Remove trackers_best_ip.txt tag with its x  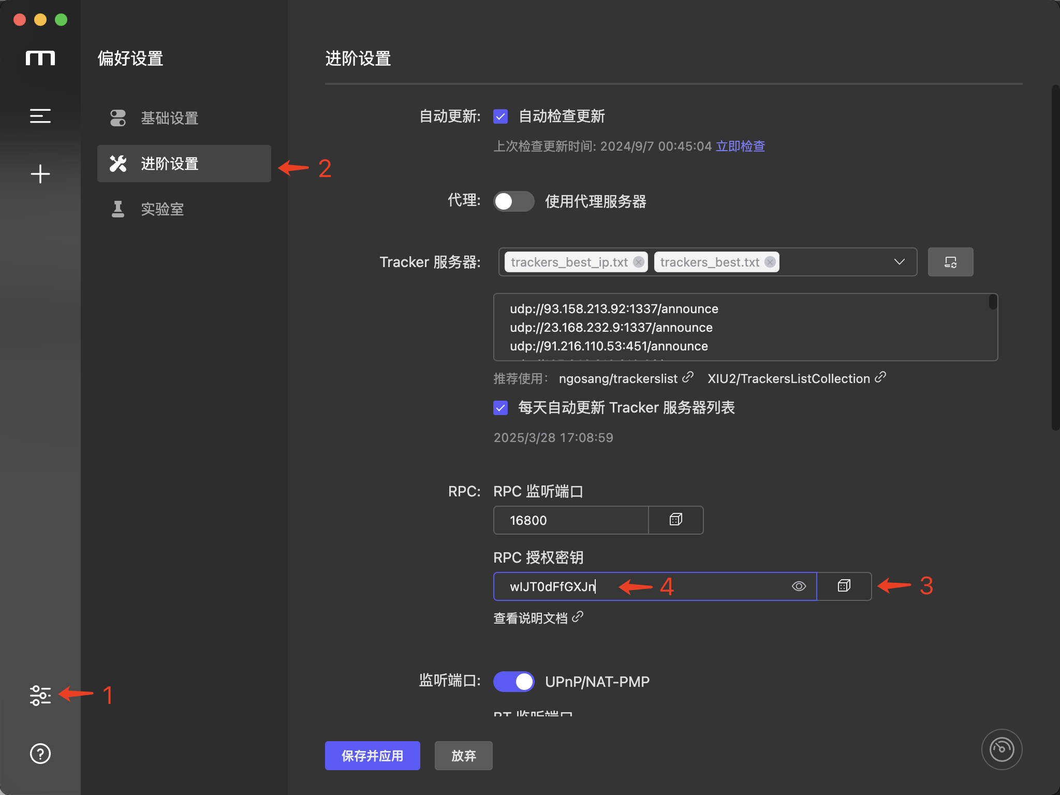pyautogui.click(x=638, y=262)
